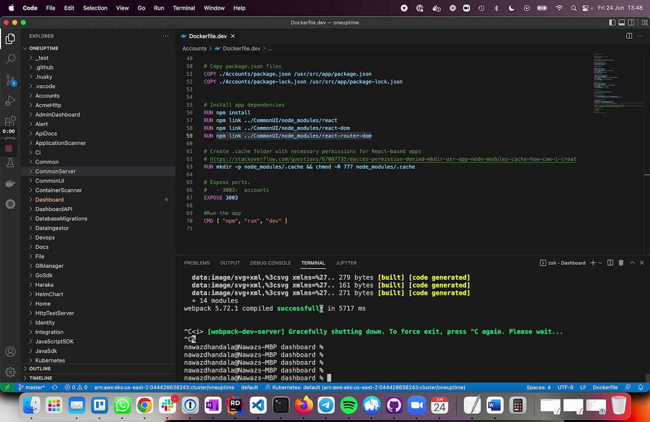The width and height of the screenshot is (650, 422).
Task: Open the Kubernetes view in activity bar
Action: tap(10, 204)
